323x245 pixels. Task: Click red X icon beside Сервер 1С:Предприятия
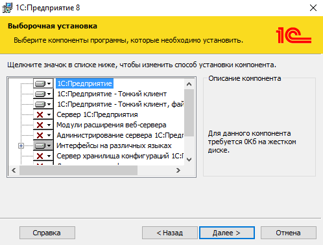click(40, 114)
